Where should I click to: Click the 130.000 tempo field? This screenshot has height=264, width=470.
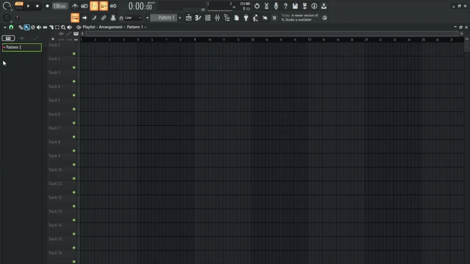[x=59, y=6]
